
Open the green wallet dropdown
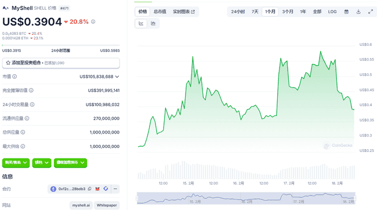tap(42, 162)
